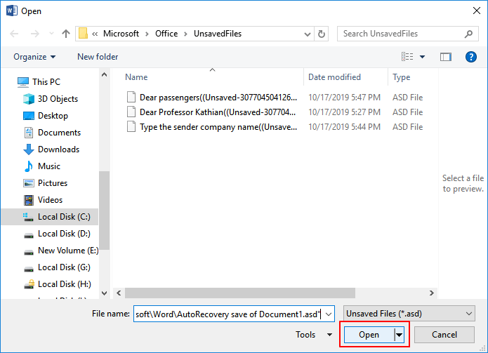Click the refresh icon in address bar

(x=322, y=34)
